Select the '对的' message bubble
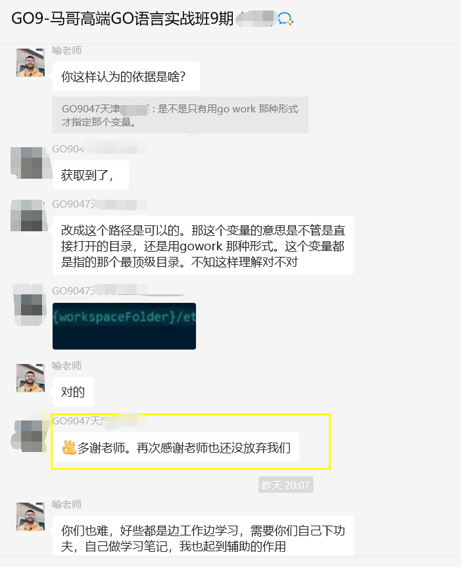This screenshot has width=461, height=567. coord(73,392)
